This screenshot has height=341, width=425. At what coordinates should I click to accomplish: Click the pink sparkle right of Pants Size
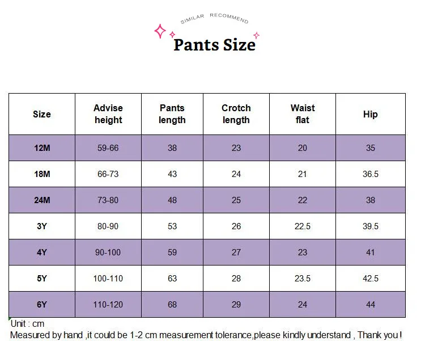(x=256, y=35)
